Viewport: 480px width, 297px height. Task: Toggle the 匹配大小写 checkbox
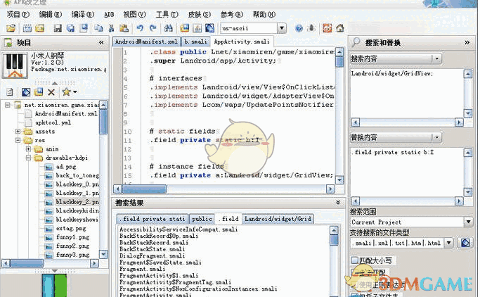[355, 260]
